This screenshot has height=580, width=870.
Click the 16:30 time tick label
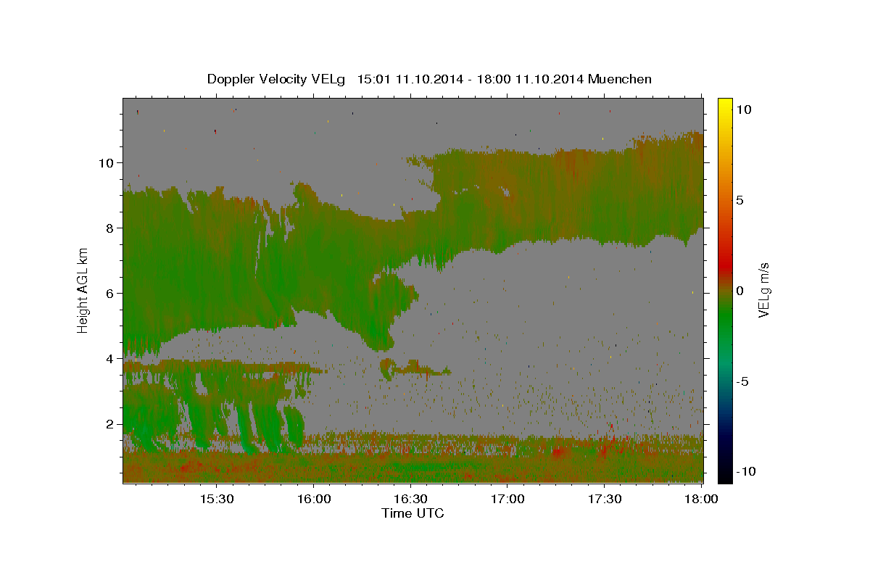[x=411, y=499]
